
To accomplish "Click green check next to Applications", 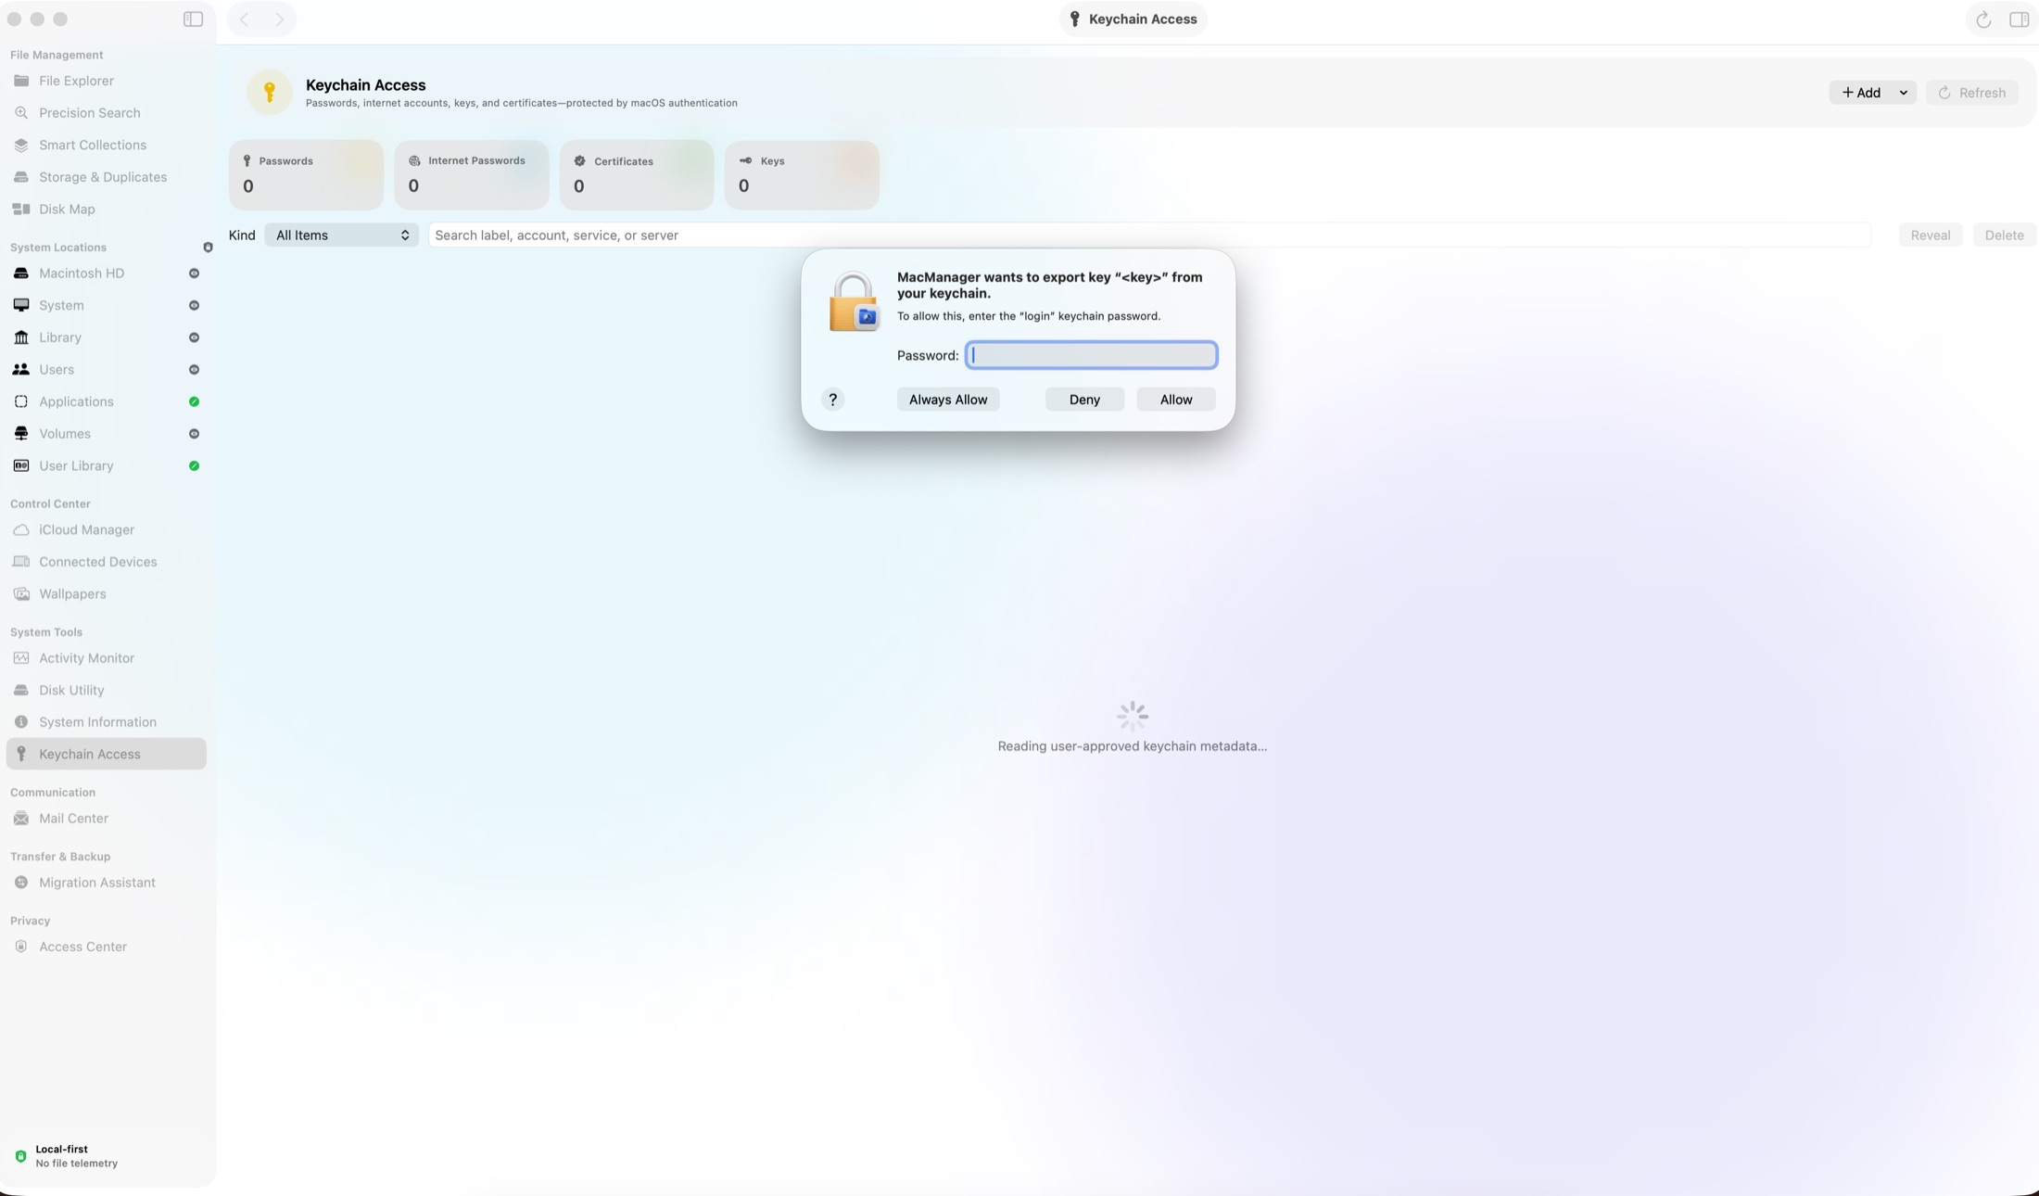I will tap(194, 401).
